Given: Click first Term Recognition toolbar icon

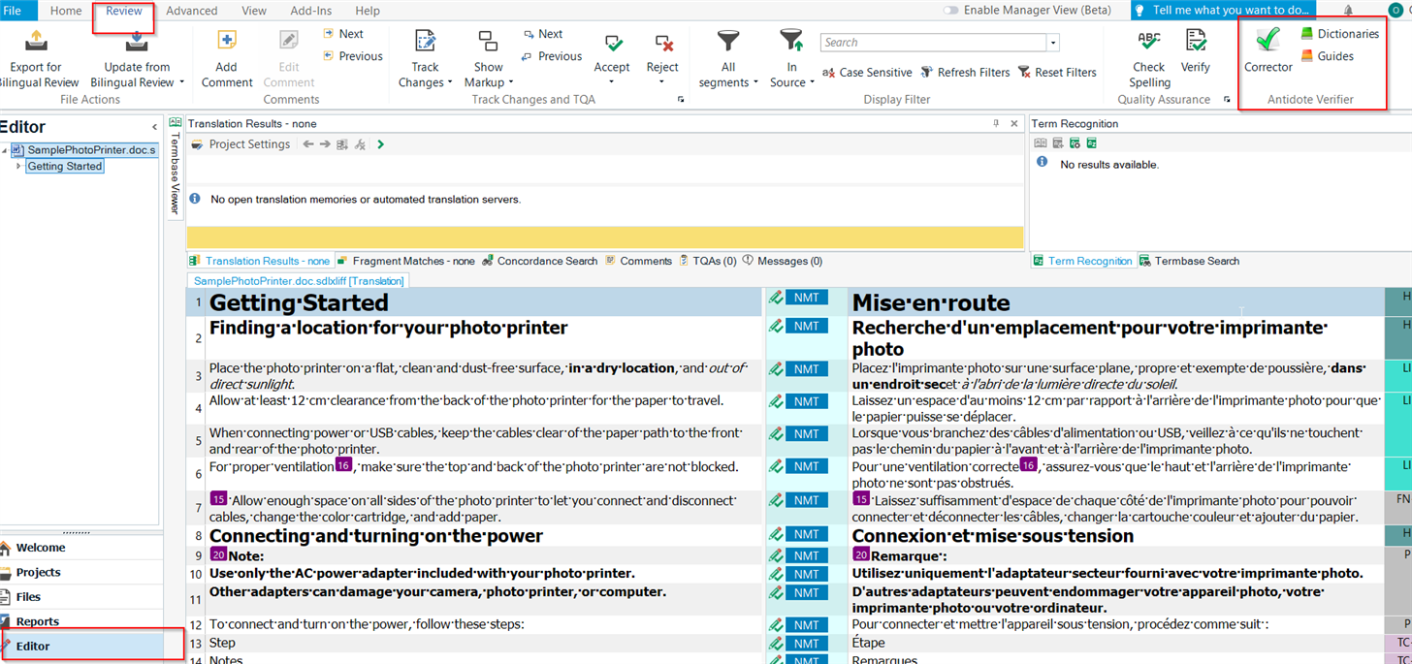Looking at the screenshot, I should (1041, 143).
